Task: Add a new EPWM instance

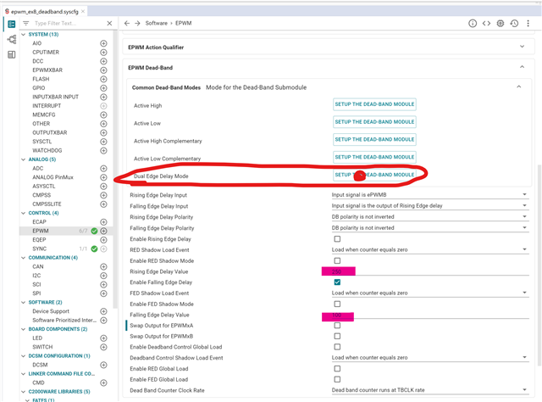Action: point(104,231)
